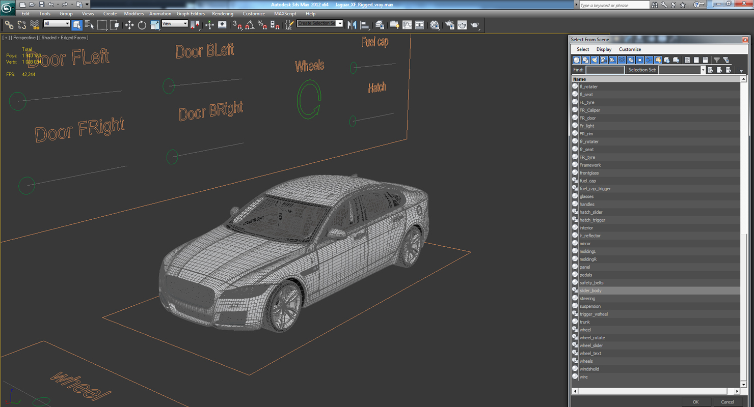
Task: Toggle Display Shapes filter in Select From Scene
Action: pyautogui.click(x=586, y=60)
